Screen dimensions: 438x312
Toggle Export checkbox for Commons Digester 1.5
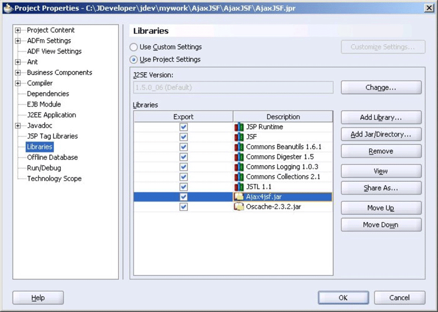point(183,157)
